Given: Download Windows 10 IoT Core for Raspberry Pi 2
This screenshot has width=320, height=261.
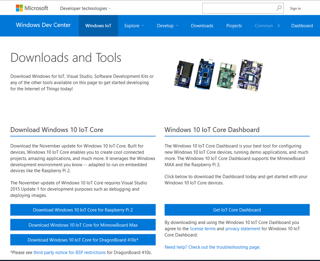Looking at the screenshot, I should [x=83, y=210].
